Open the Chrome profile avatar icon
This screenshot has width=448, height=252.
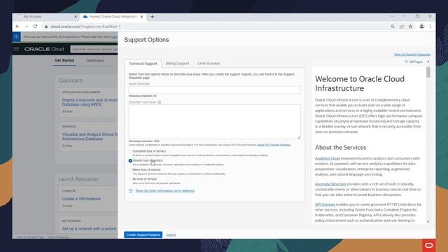click(421, 27)
